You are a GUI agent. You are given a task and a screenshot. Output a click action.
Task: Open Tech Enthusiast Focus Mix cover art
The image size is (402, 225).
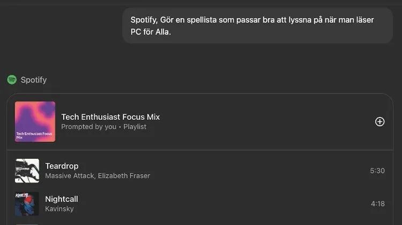pos(35,121)
